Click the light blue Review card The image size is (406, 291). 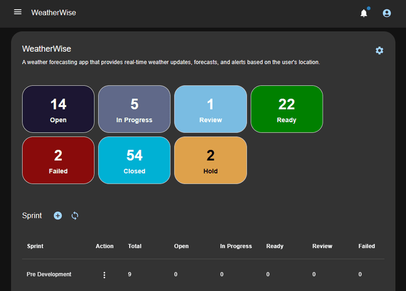click(210, 109)
